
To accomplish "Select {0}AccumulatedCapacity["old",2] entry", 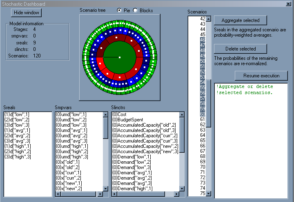I will (x=144, y=125).
